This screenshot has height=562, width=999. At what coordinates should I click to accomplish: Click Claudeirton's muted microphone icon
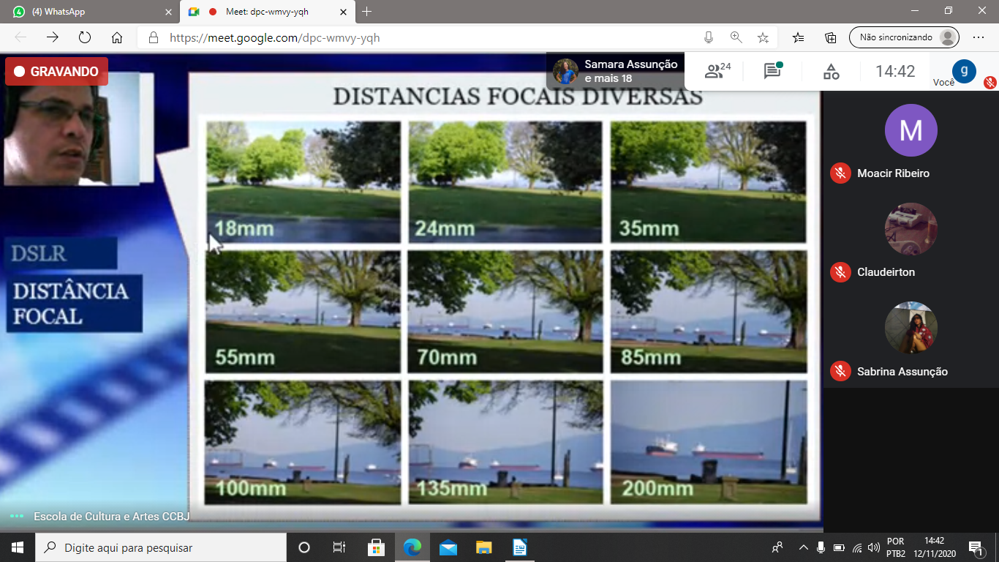tap(840, 272)
